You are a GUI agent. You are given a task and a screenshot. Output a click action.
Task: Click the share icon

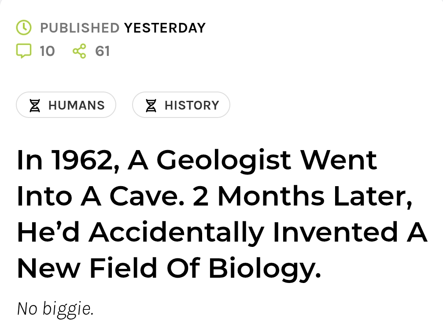(x=79, y=51)
